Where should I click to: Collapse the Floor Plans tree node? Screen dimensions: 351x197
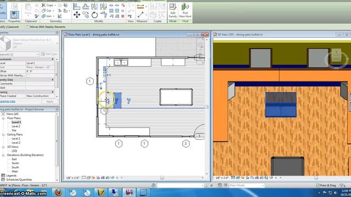3,118
